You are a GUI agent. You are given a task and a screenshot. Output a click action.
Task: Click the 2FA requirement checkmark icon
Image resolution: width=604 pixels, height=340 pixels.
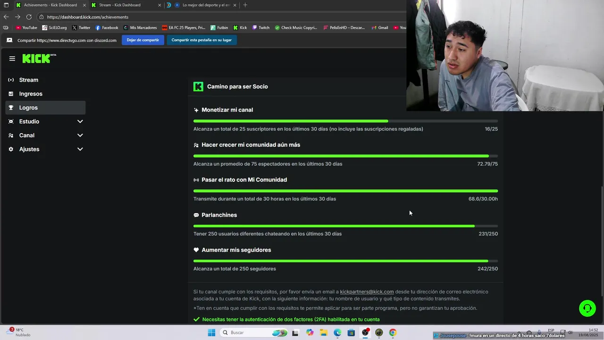197,319
